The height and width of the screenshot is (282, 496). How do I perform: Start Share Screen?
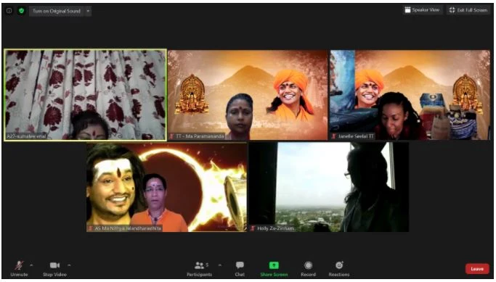pyautogui.click(x=274, y=269)
